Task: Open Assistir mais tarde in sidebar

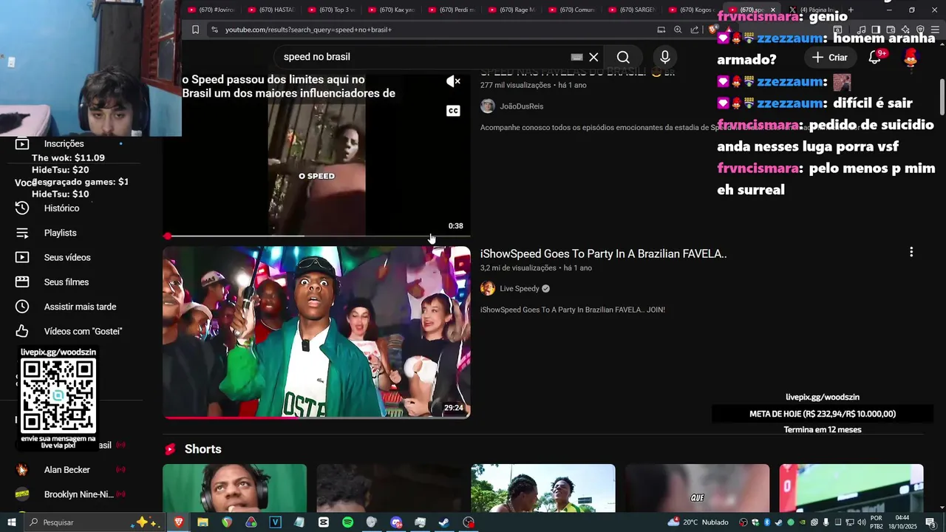Action: (80, 307)
